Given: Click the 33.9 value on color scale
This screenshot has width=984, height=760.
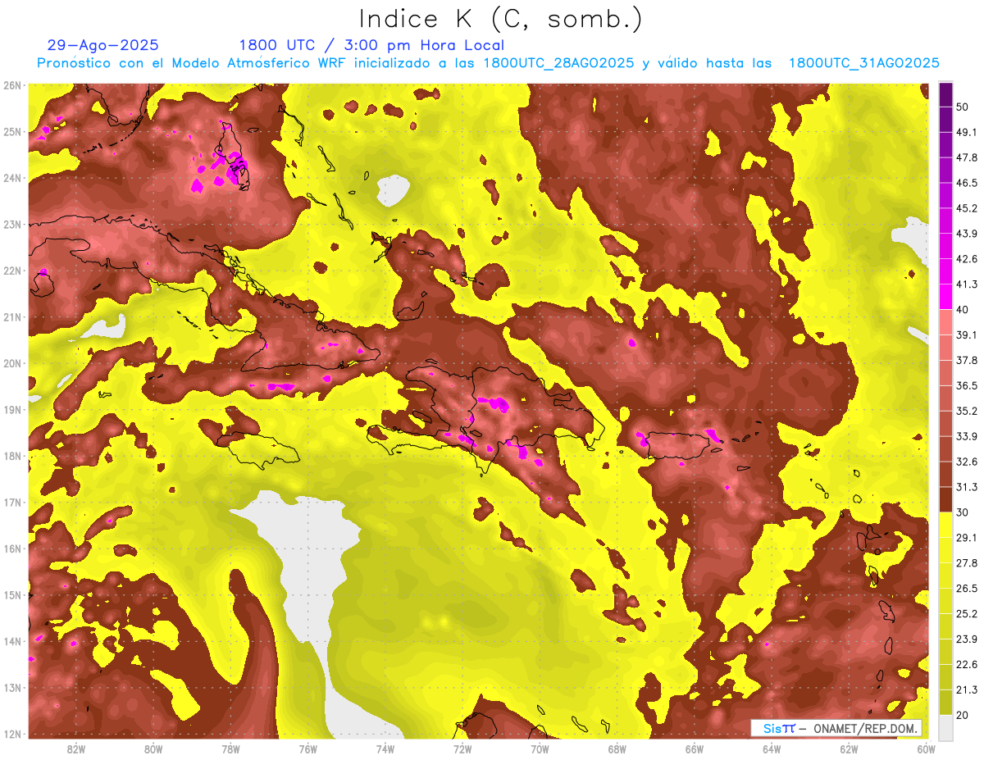Looking at the screenshot, I should [x=966, y=436].
